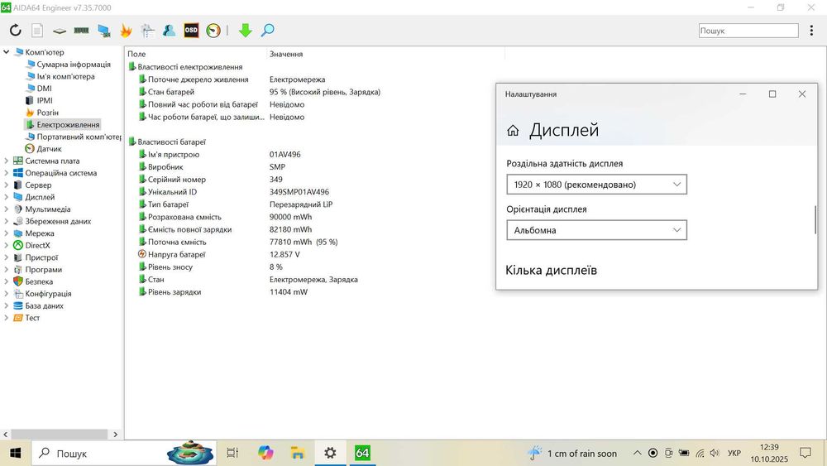The height and width of the screenshot is (466, 827).
Task: Open the battery tray icon
Action: pos(684,453)
